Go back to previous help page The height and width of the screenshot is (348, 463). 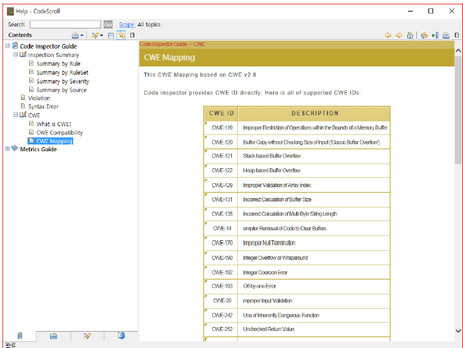(x=388, y=35)
